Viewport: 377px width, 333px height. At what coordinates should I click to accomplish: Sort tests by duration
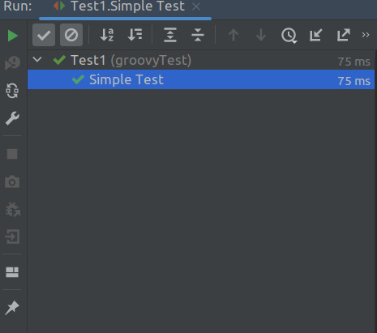tap(135, 35)
